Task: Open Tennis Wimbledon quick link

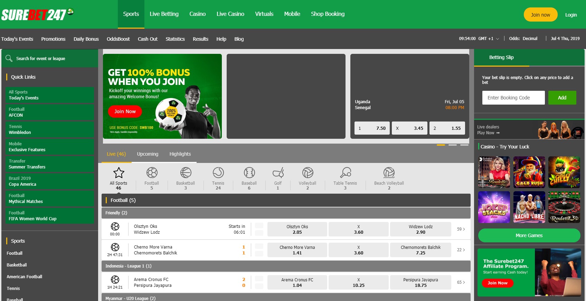Action: point(49,129)
